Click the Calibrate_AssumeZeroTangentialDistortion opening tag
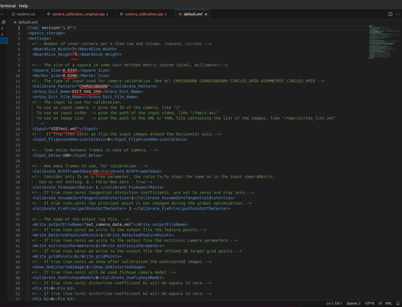Screen dimensions: 402x307 (x=81, y=198)
